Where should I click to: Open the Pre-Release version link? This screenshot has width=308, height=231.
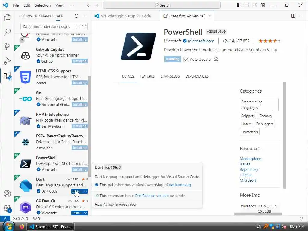[152, 196]
